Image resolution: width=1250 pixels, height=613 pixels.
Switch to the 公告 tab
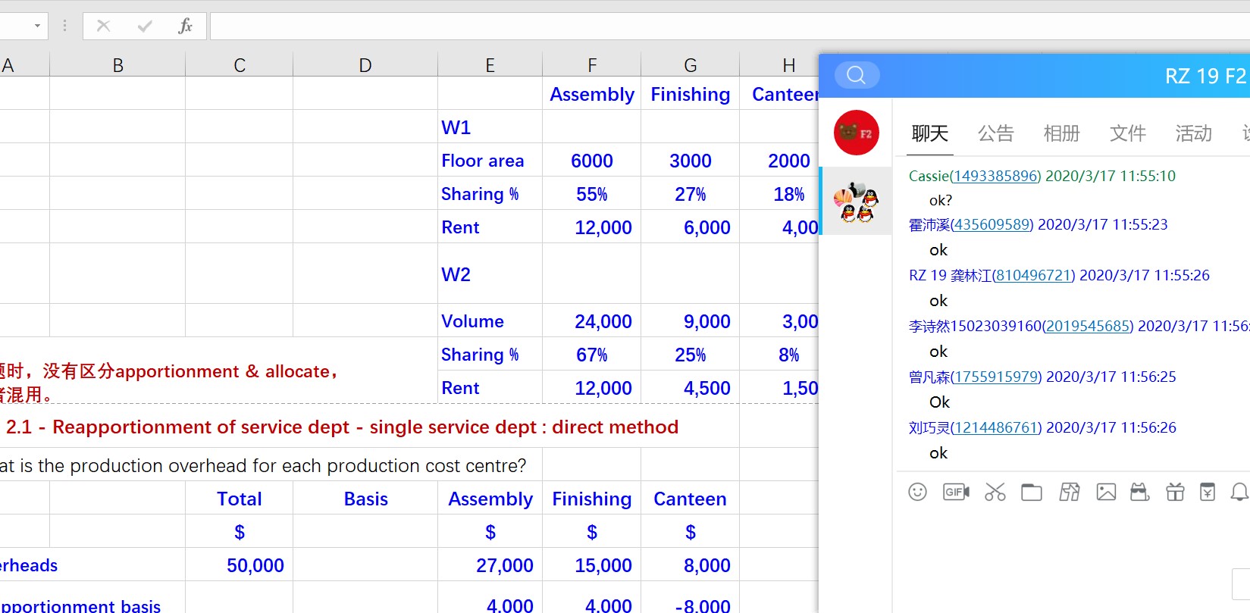(995, 134)
